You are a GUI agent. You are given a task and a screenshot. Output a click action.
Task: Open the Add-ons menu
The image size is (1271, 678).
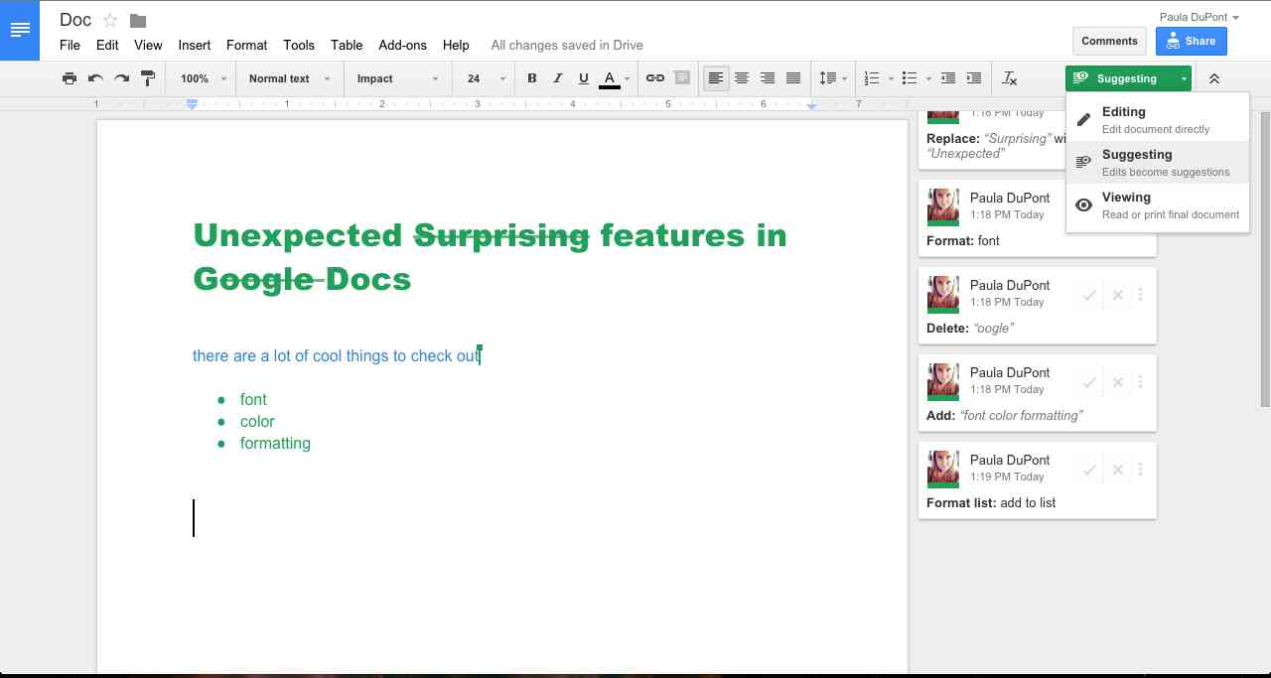402,45
